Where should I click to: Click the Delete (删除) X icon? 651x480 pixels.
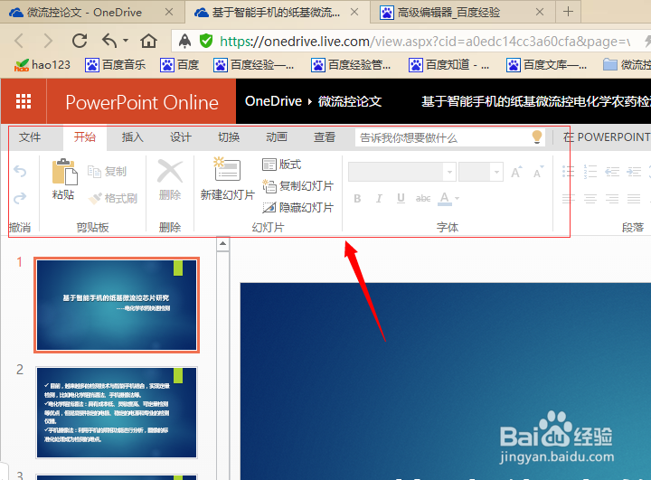click(170, 172)
